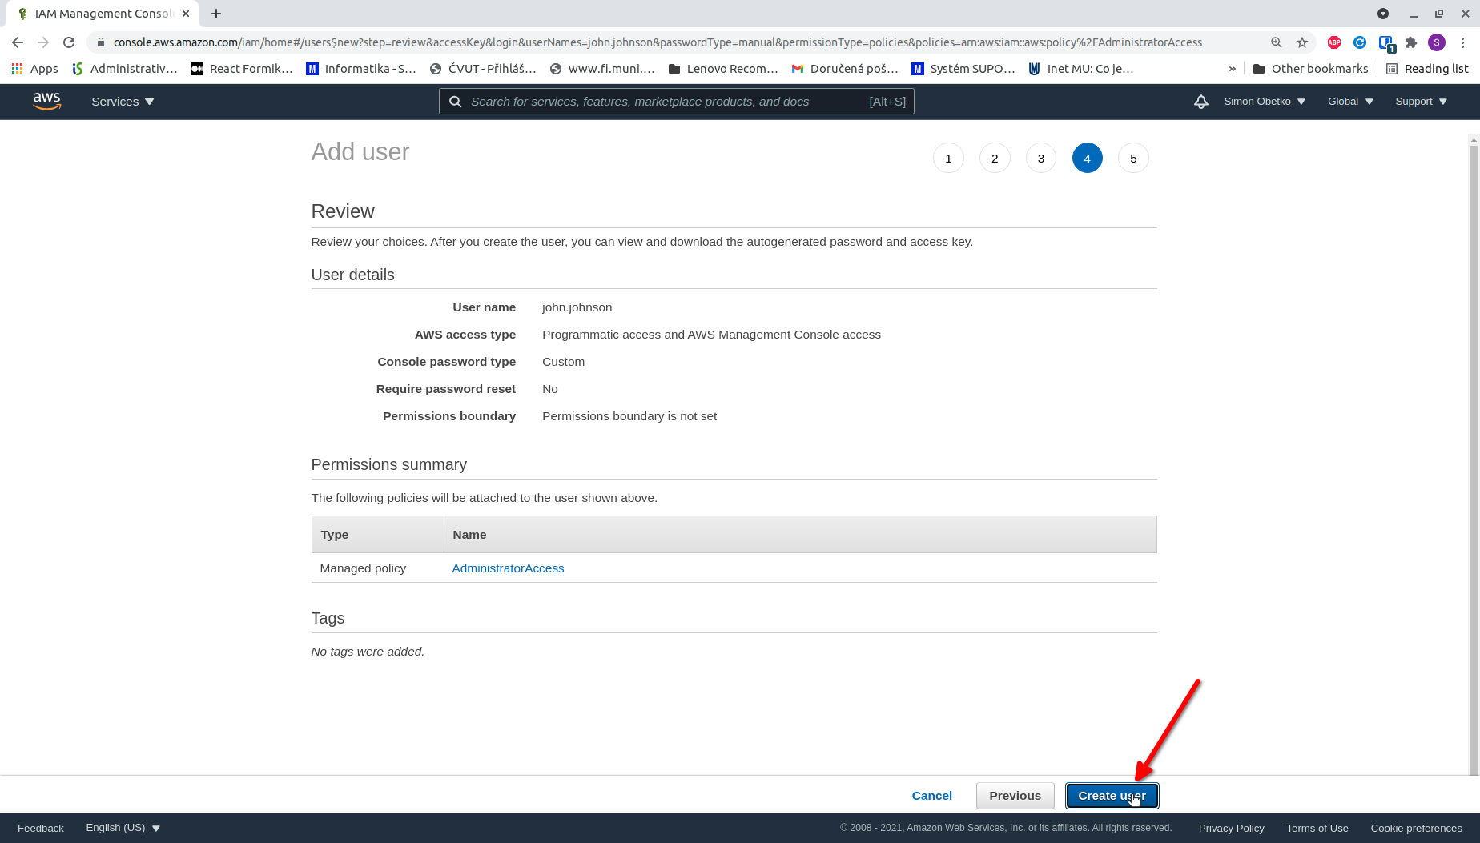Click the Create user button
1480x843 pixels.
(1112, 796)
